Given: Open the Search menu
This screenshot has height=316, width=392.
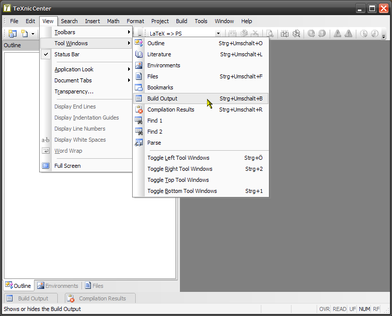Looking at the screenshot, I should (69, 21).
